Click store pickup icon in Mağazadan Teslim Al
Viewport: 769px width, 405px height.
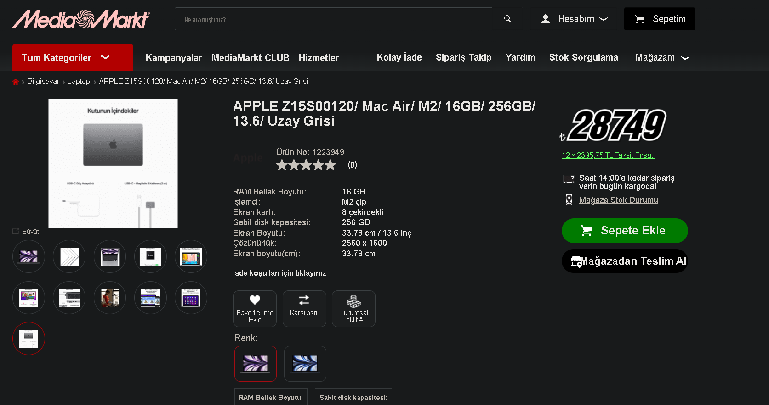click(x=576, y=261)
